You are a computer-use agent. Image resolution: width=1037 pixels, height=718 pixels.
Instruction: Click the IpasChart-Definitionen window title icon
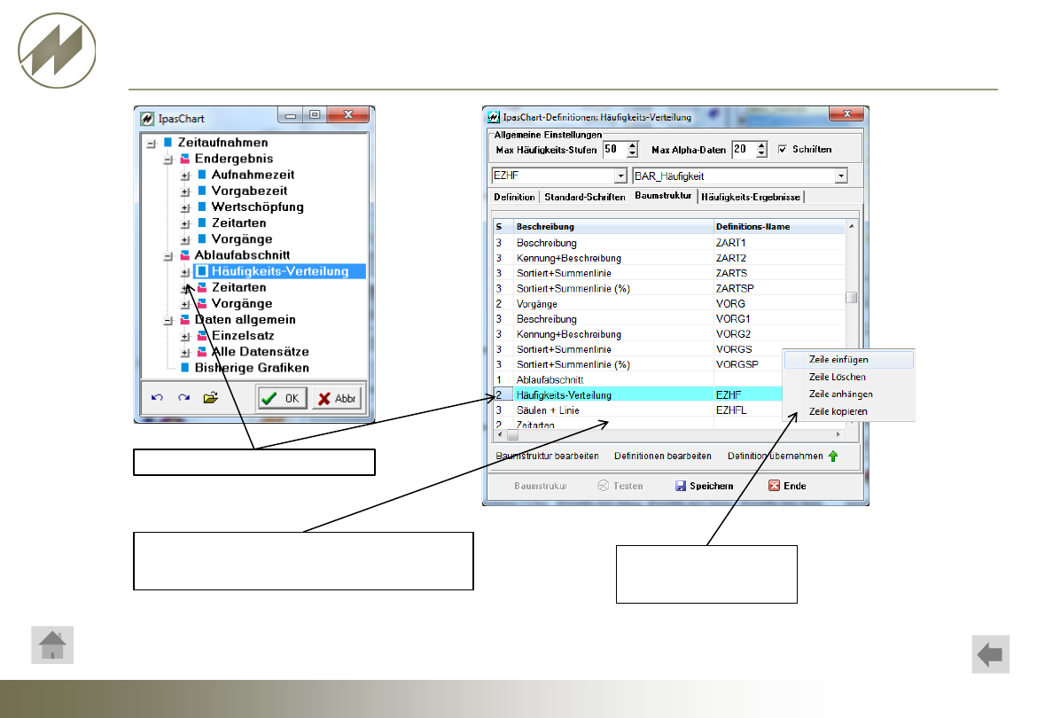[494, 117]
